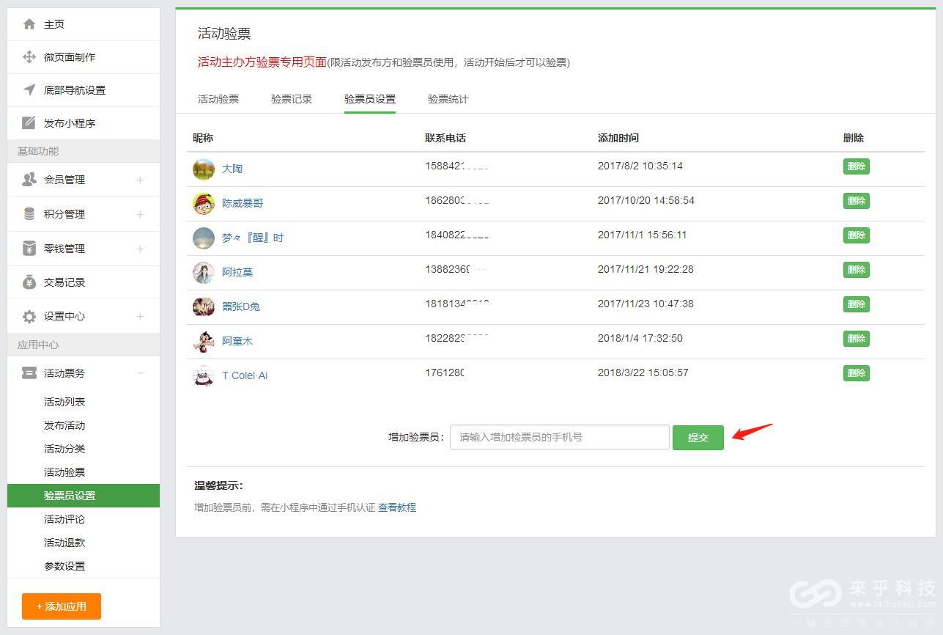This screenshot has height=635, width=943.
Task: Expand the 零钱管理 submenu plus sign
Action: tap(140, 249)
